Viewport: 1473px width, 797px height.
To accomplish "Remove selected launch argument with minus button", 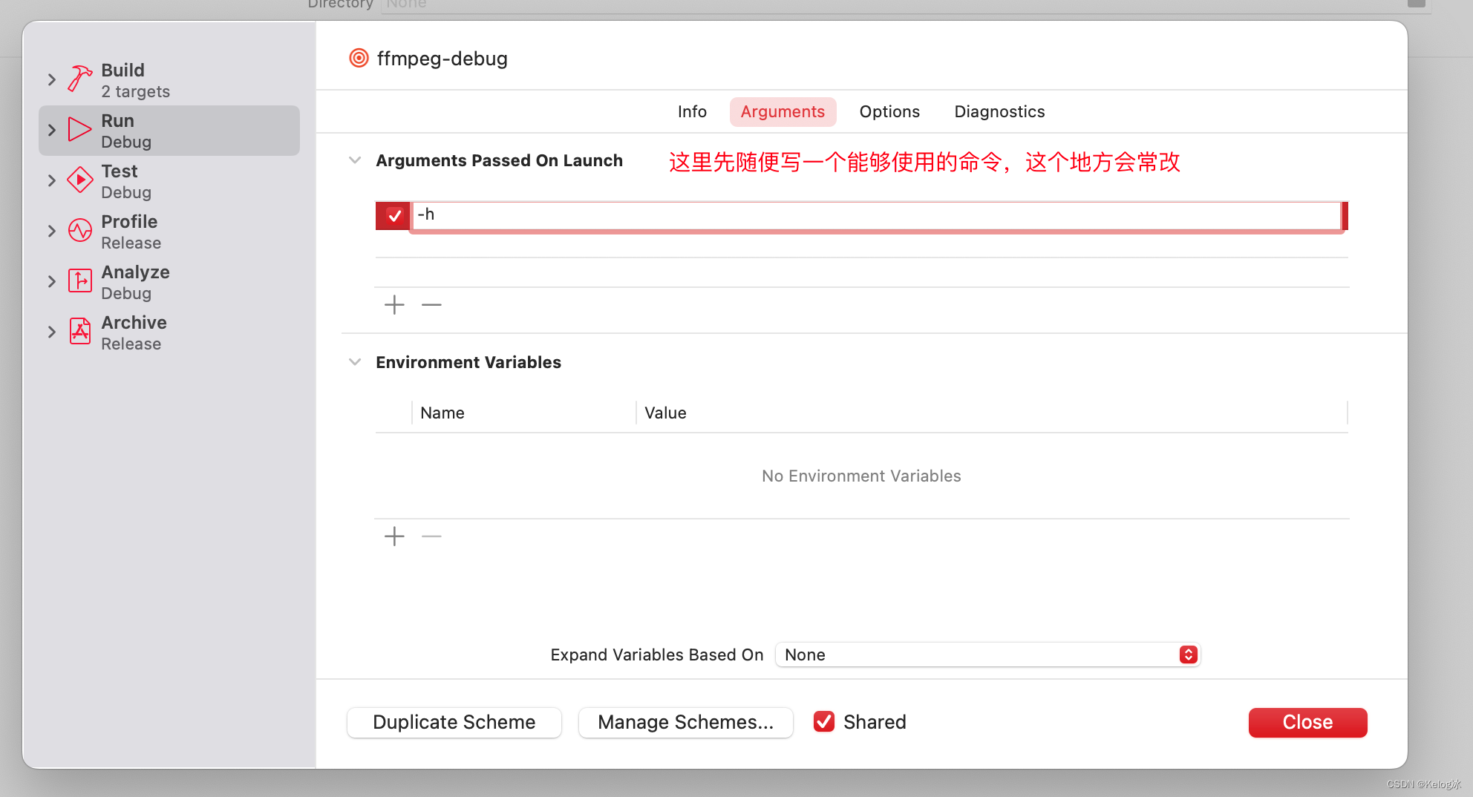I will pyautogui.click(x=431, y=304).
